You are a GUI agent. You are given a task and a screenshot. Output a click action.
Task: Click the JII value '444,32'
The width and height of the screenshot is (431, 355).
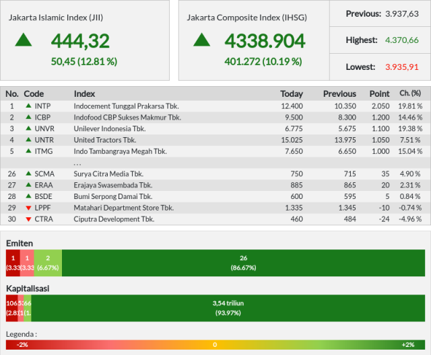click(80, 41)
